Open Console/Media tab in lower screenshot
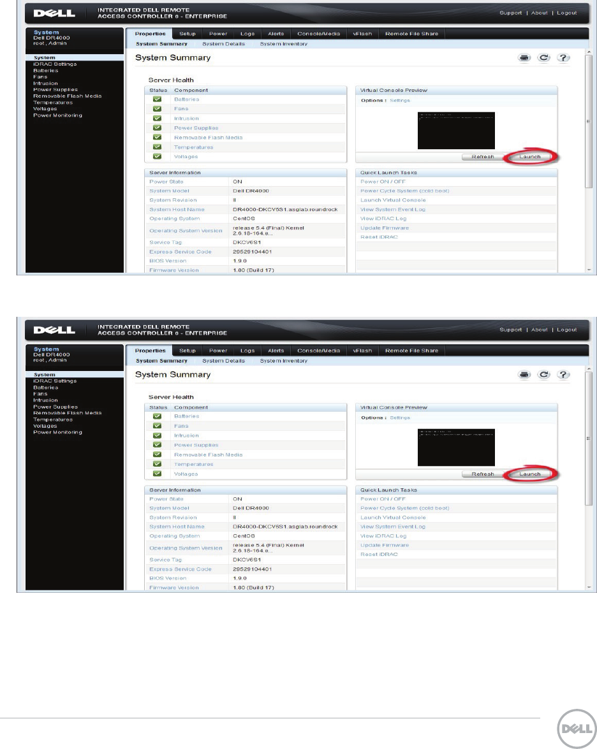Screen dimensions: 597x749 (319, 351)
